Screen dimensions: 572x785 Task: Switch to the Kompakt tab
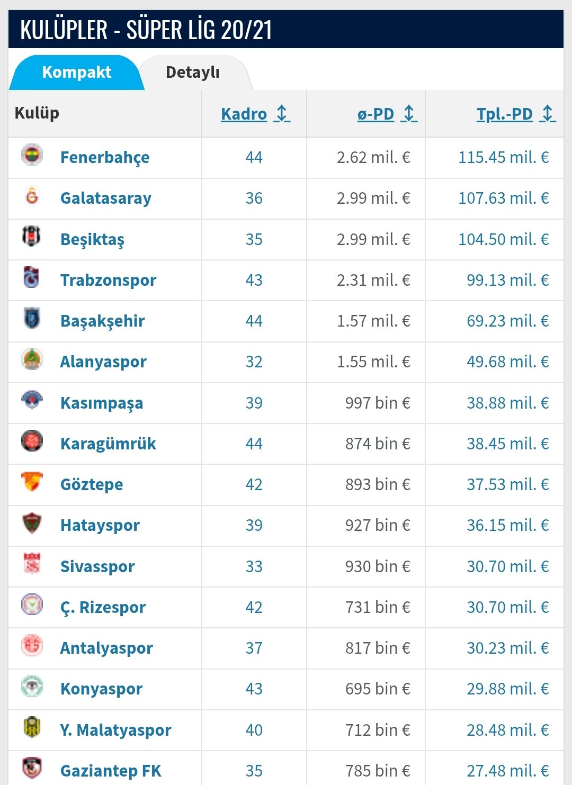(77, 73)
